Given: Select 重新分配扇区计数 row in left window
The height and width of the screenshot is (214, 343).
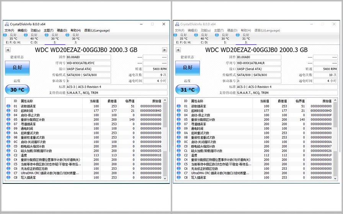Looking at the screenshot, I should click(84, 120).
